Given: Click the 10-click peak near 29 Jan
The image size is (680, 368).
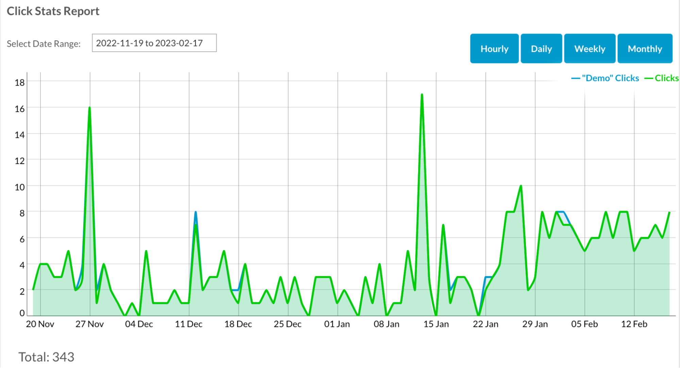Looking at the screenshot, I should (520, 186).
